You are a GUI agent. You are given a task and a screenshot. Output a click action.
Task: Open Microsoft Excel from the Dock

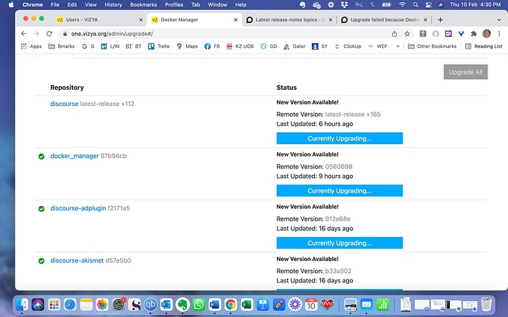pyautogui.click(x=247, y=304)
